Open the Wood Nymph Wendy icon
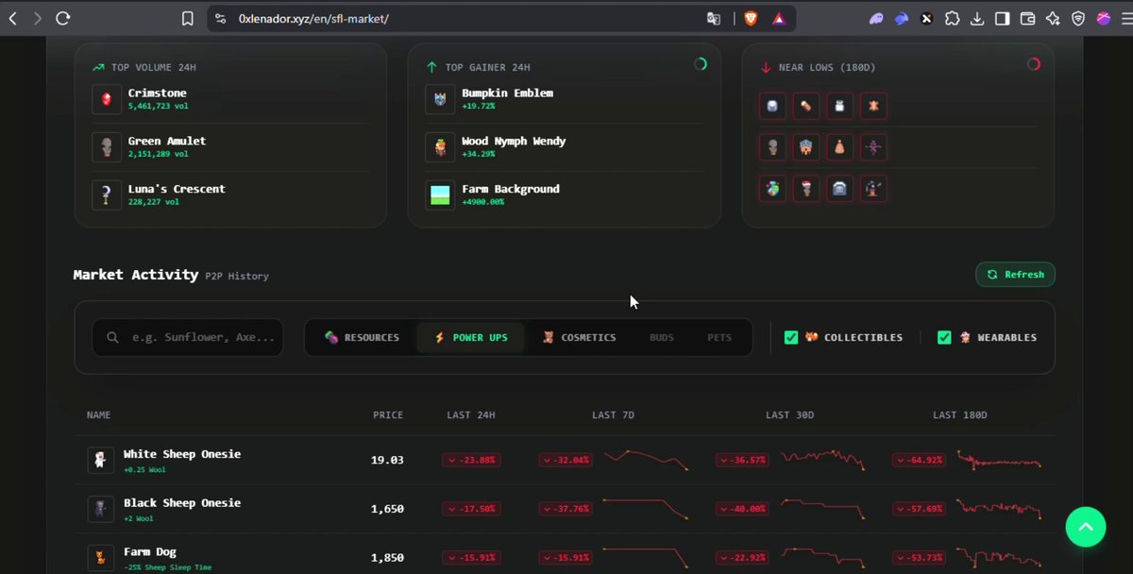This screenshot has width=1133, height=574. point(440,147)
